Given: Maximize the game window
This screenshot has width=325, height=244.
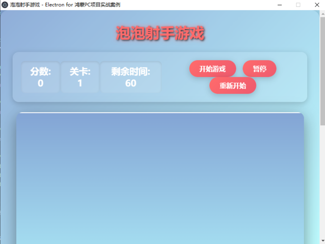Looking at the screenshot, I should tap(298, 5).
